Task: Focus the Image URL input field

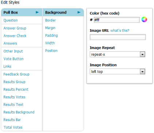Action: (x=118, y=37)
